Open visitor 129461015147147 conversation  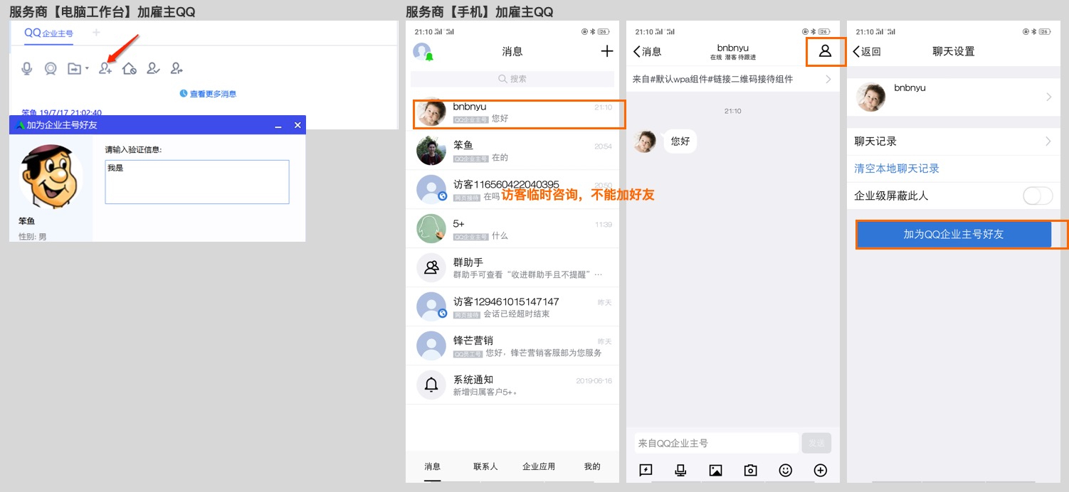pyautogui.click(x=512, y=307)
